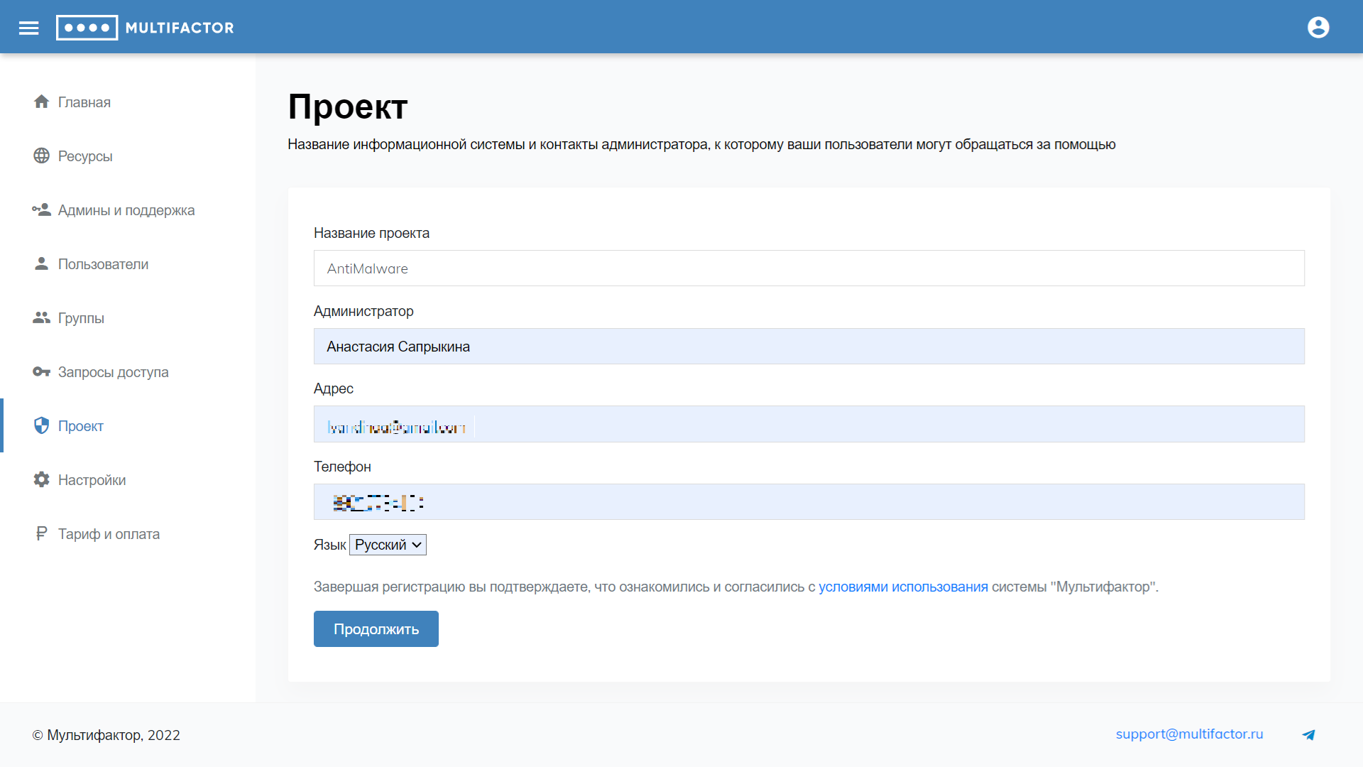Click the Телефон input field

[809, 503]
